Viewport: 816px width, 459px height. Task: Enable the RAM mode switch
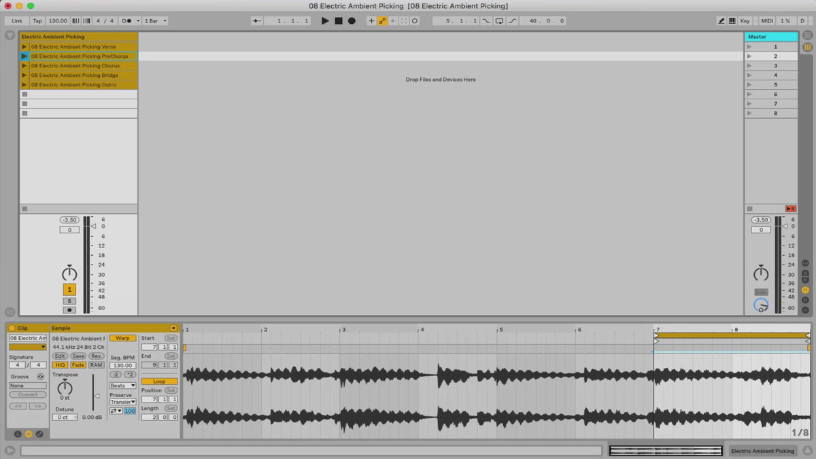click(x=96, y=365)
